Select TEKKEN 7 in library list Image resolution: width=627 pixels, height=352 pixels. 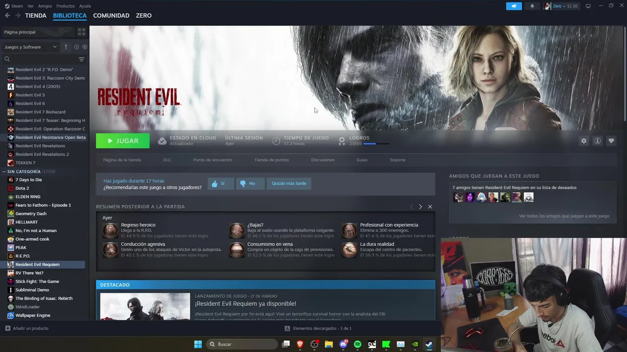tap(25, 163)
